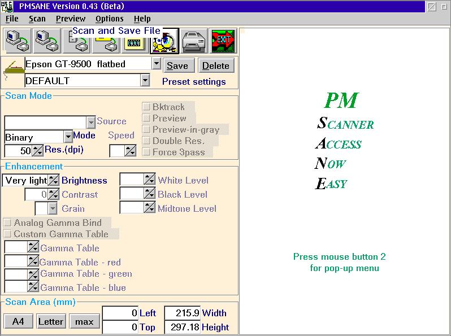Click the Delete preset button
Image resolution: width=451 pixels, height=336 pixels.
[x=216, y=66]
